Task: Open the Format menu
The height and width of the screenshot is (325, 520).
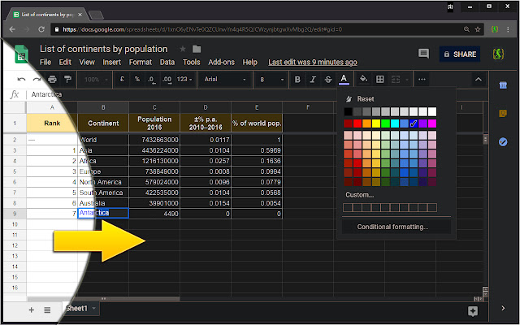Action: click(x=140, y=62)
